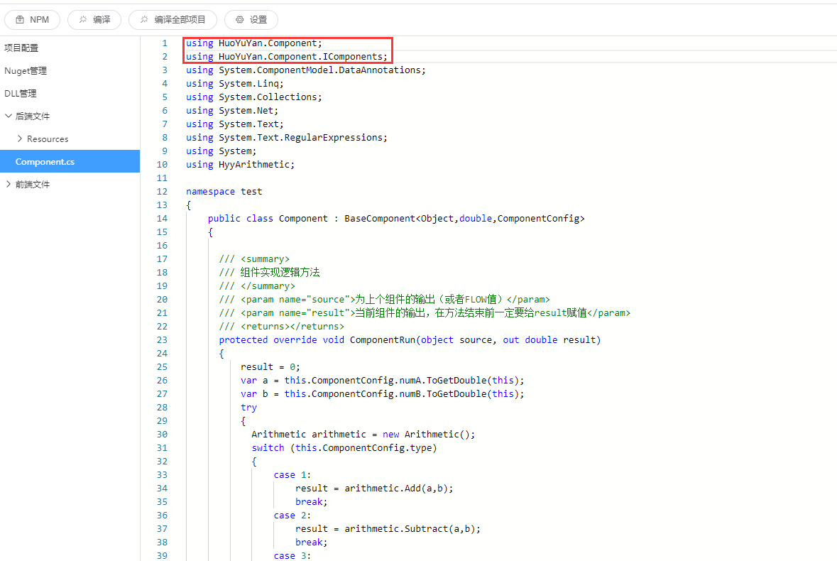Click the switch statement on line 31

click(x=344, y=448)
